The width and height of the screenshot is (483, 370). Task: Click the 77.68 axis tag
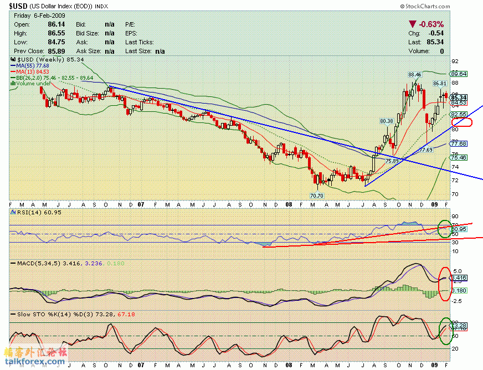point(459,144)
